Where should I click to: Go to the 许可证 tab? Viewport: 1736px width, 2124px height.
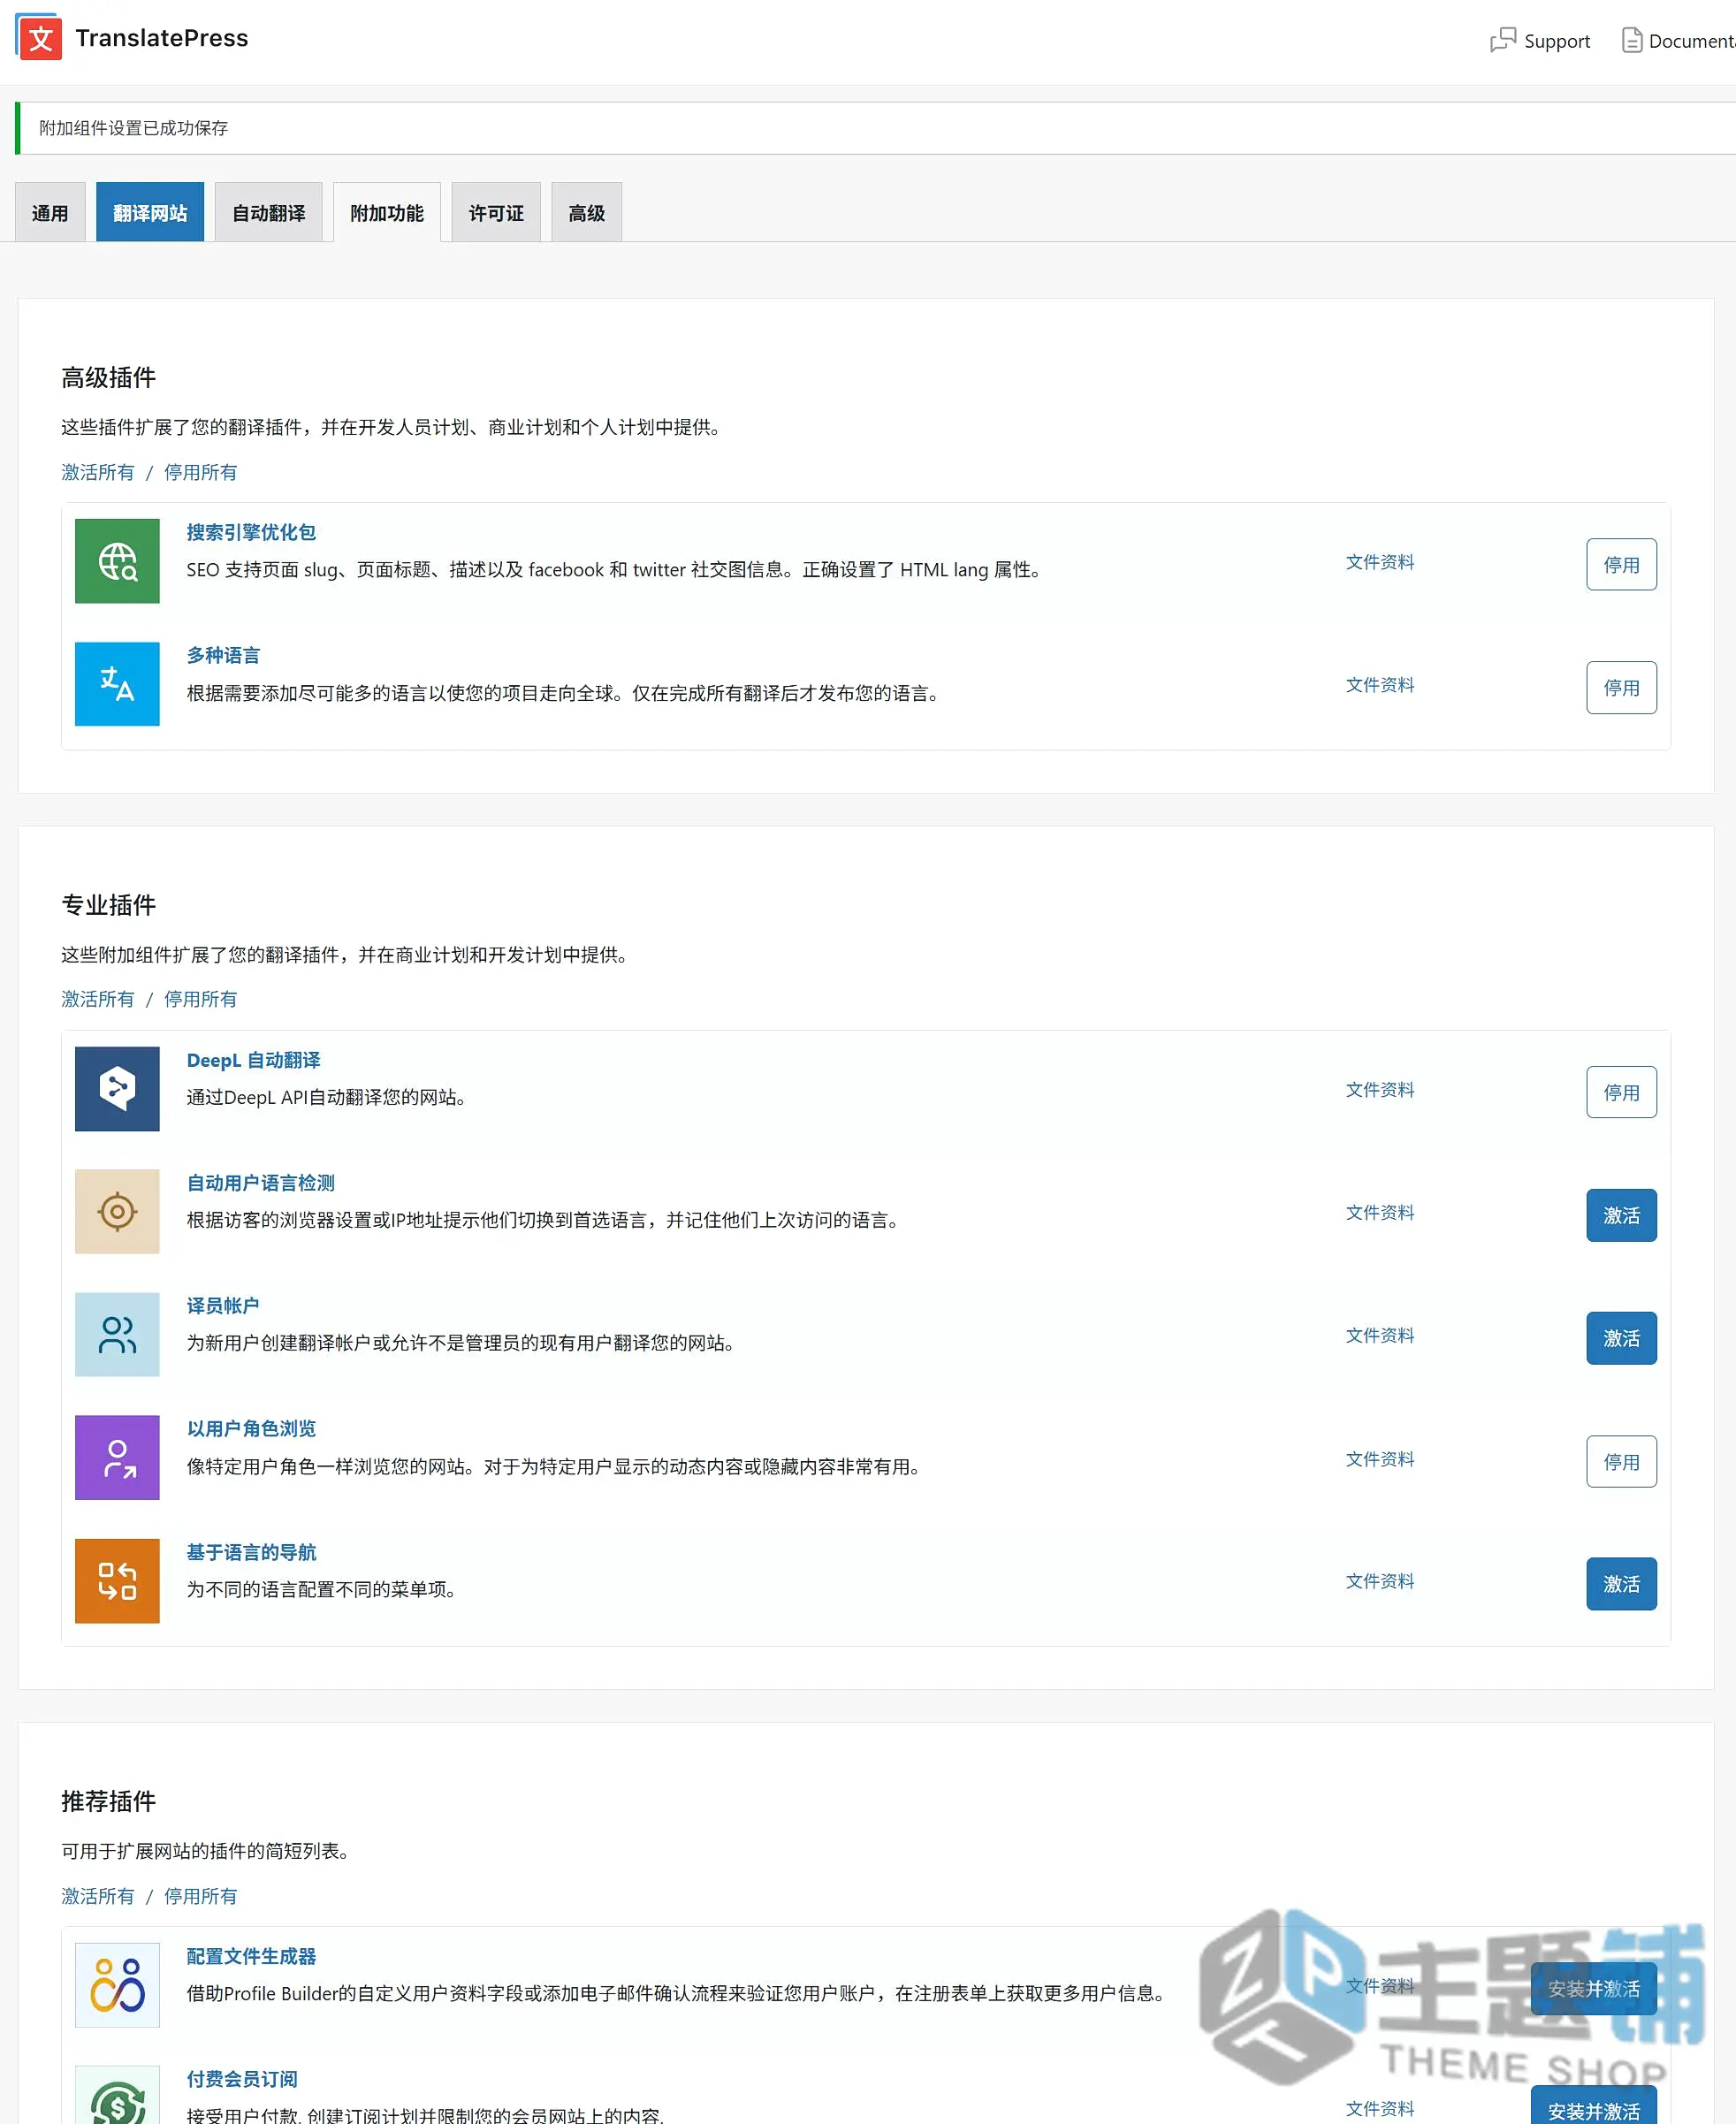(496, 212)
